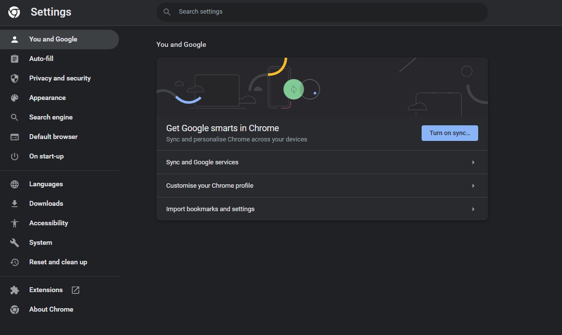This screenshot has width=562, height=335.
Task: Click the magnifier icon beside Search engine
Action: point(14,118)
